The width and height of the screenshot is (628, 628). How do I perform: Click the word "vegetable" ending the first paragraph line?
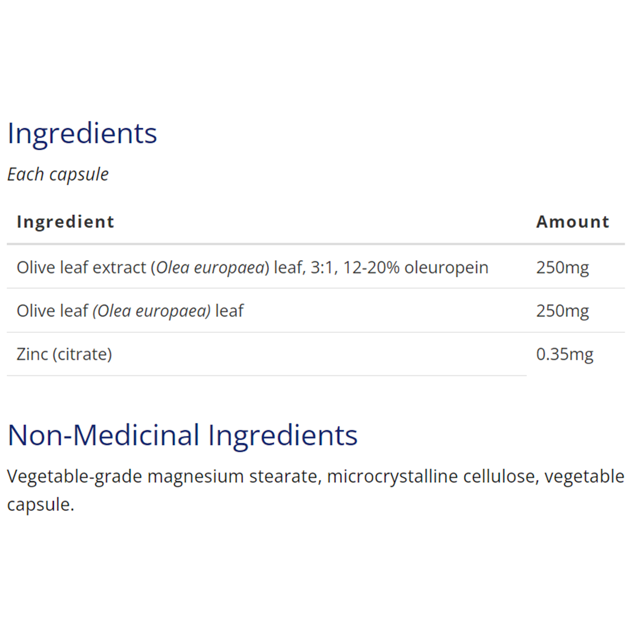(x=584, y=477)
